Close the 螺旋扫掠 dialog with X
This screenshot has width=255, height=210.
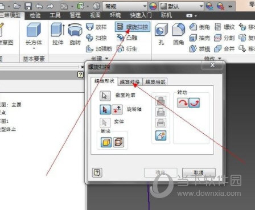[x=212, y=65]
